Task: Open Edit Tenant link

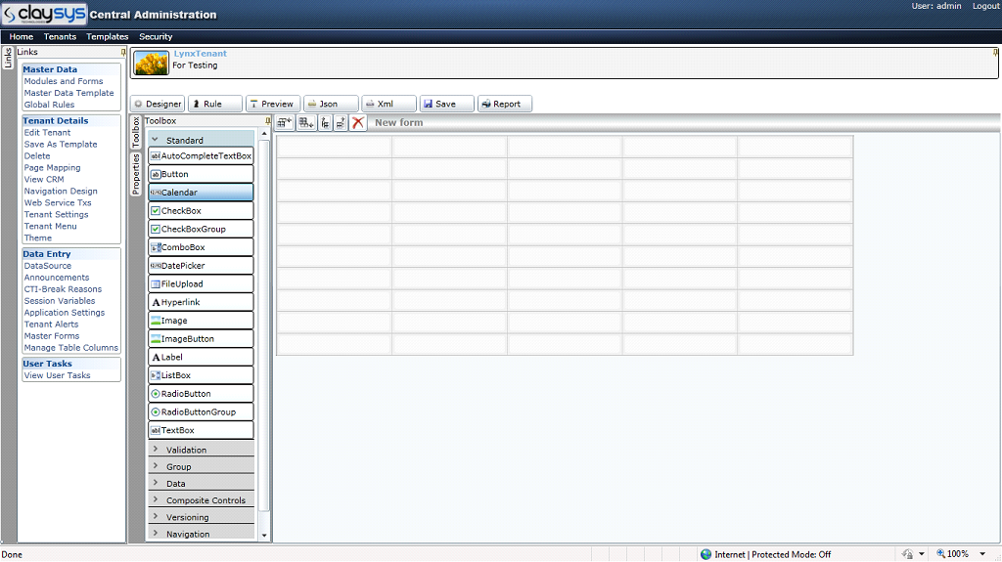Action: pyautogui.click(x=47, y=133)
